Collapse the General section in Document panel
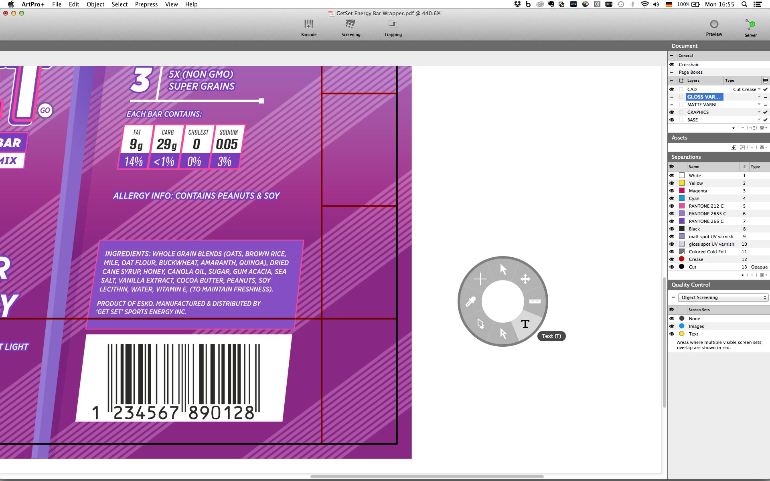The width and height of the screenshot is (770, 481). tap(672, 56)
